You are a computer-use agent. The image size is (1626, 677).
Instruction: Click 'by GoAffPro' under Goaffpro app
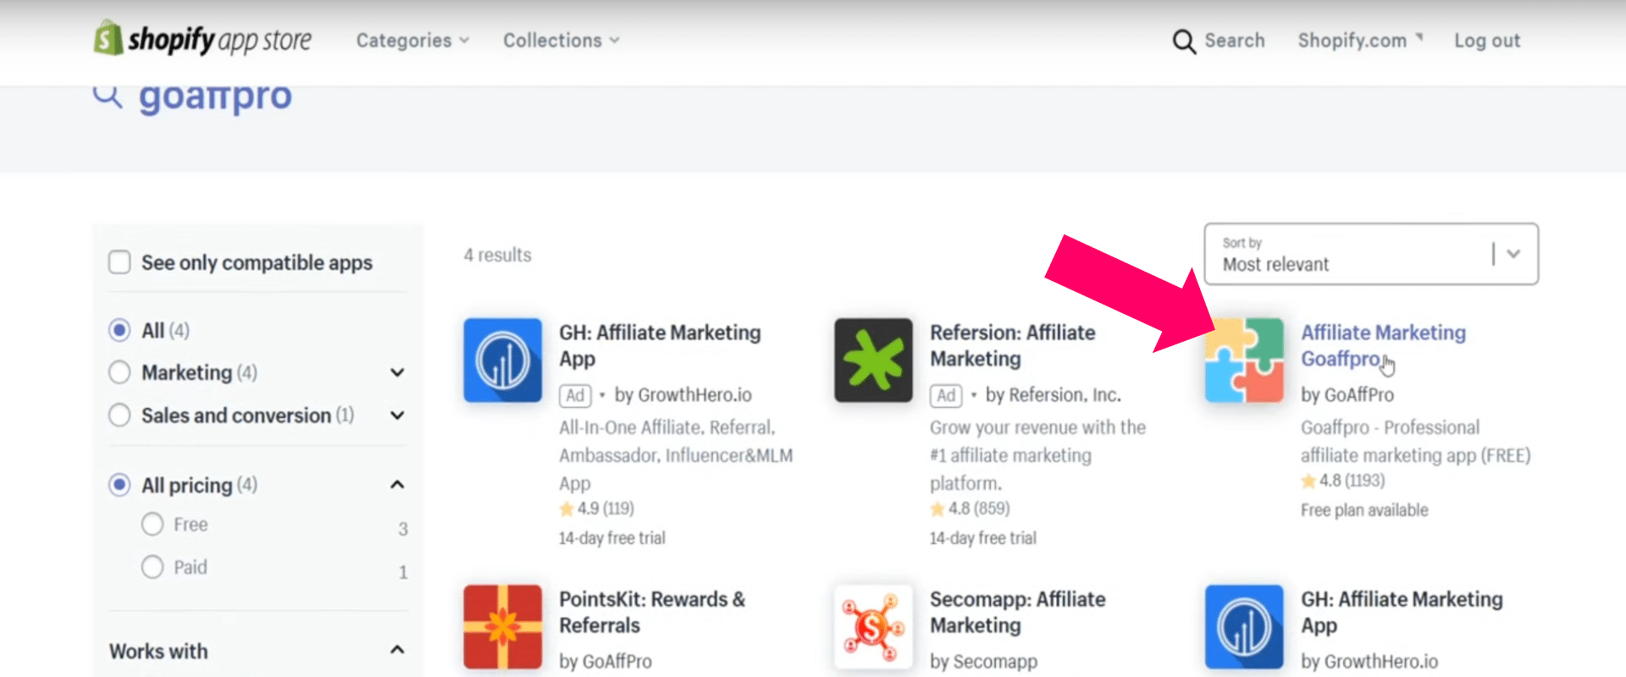pyautogui.click(x=1347, y=394)
